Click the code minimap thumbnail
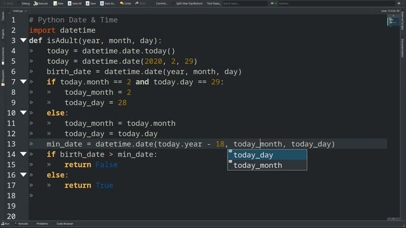Image resolution: width=406 pixels, height=228 pixels. pos(393,21)
